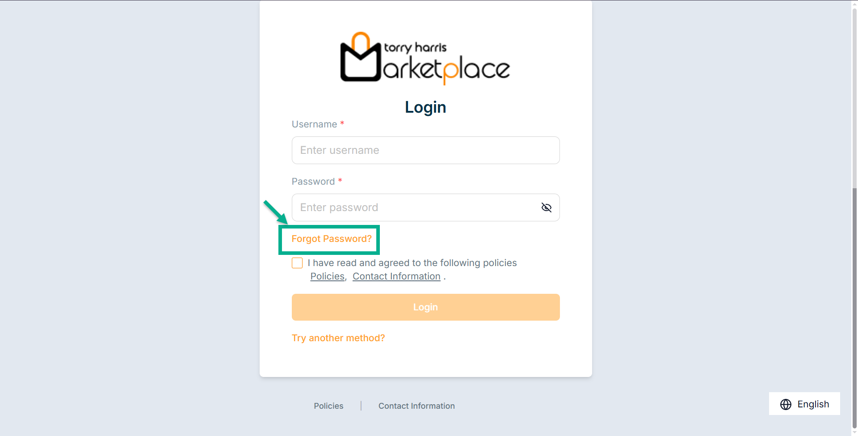Toggle password visibility eye icon
The height and width of the screenshot is (436, 858).
546,207
